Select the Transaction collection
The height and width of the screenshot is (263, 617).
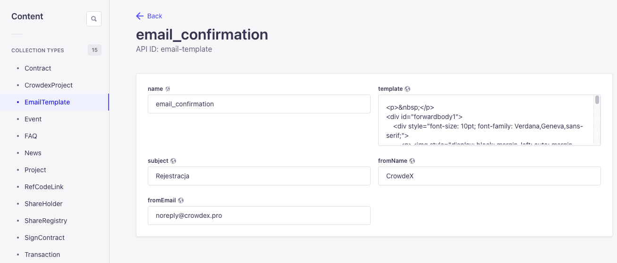42,255
